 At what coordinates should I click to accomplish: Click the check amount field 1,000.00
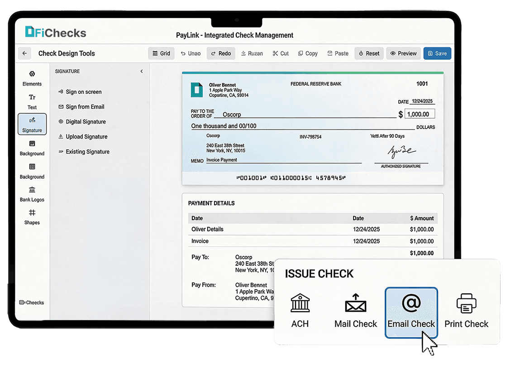[x=420, y=114]
